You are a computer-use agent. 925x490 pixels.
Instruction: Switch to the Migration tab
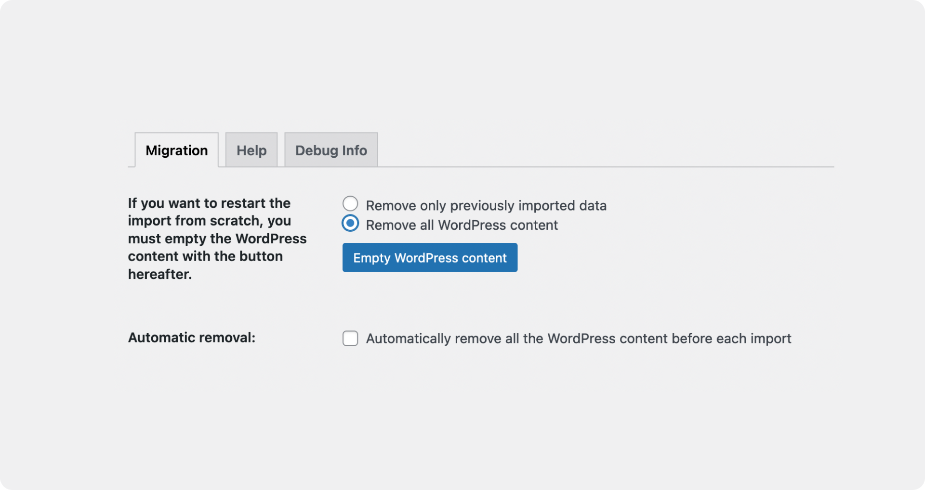point(176,150)
